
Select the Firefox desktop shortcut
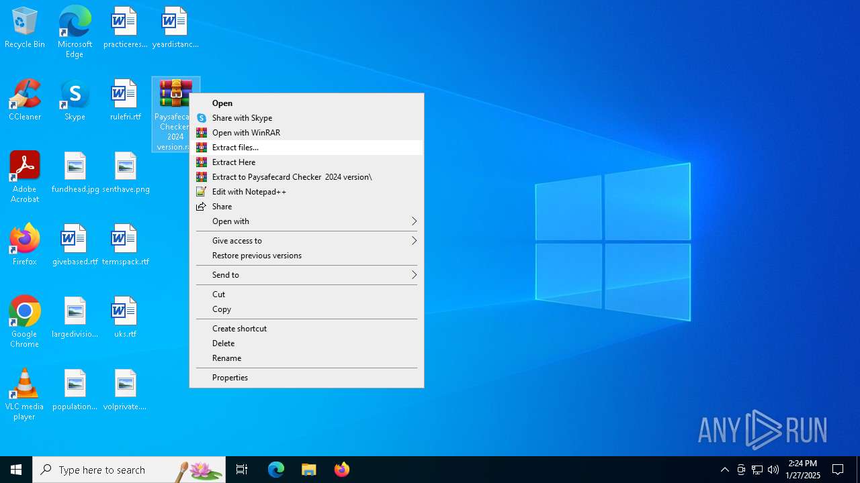(25, 246)
